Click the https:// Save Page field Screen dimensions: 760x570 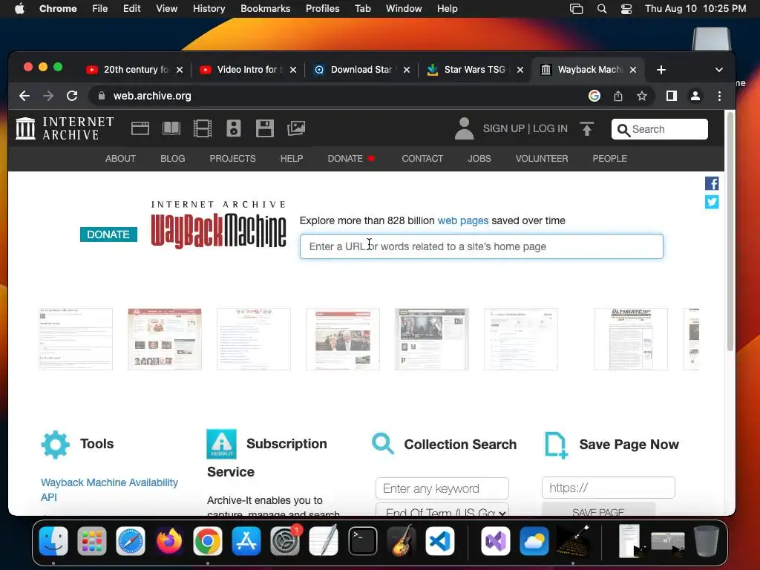point(609,488)
